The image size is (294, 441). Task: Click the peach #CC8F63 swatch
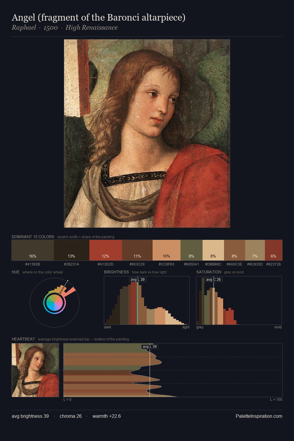pos(166,250)
